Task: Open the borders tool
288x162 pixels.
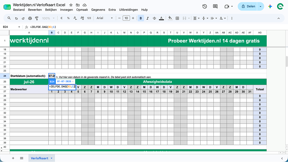Action: [x=177, y=18]
